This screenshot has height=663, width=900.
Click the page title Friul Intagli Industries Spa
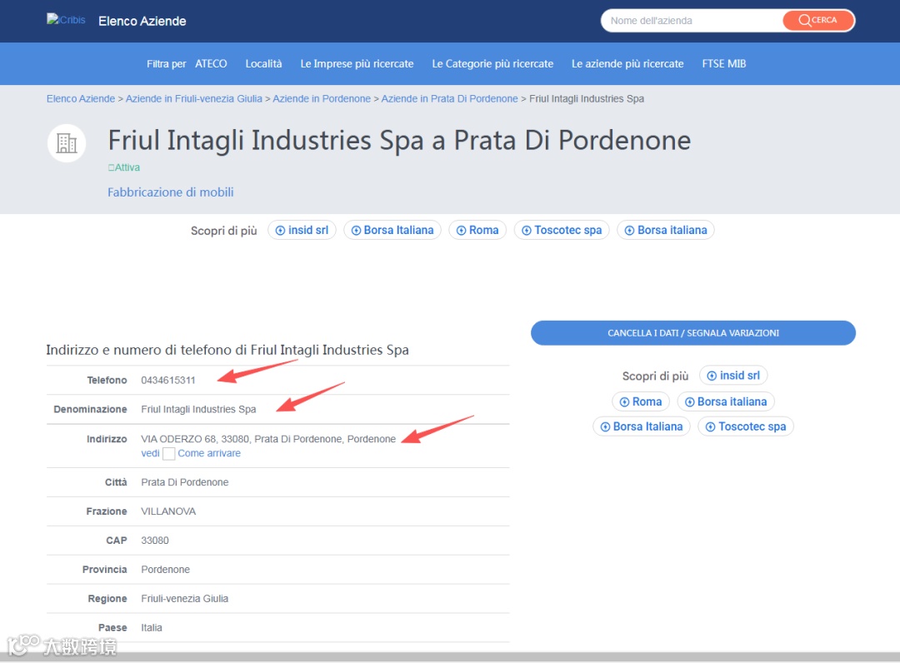[x=399, y=141]
